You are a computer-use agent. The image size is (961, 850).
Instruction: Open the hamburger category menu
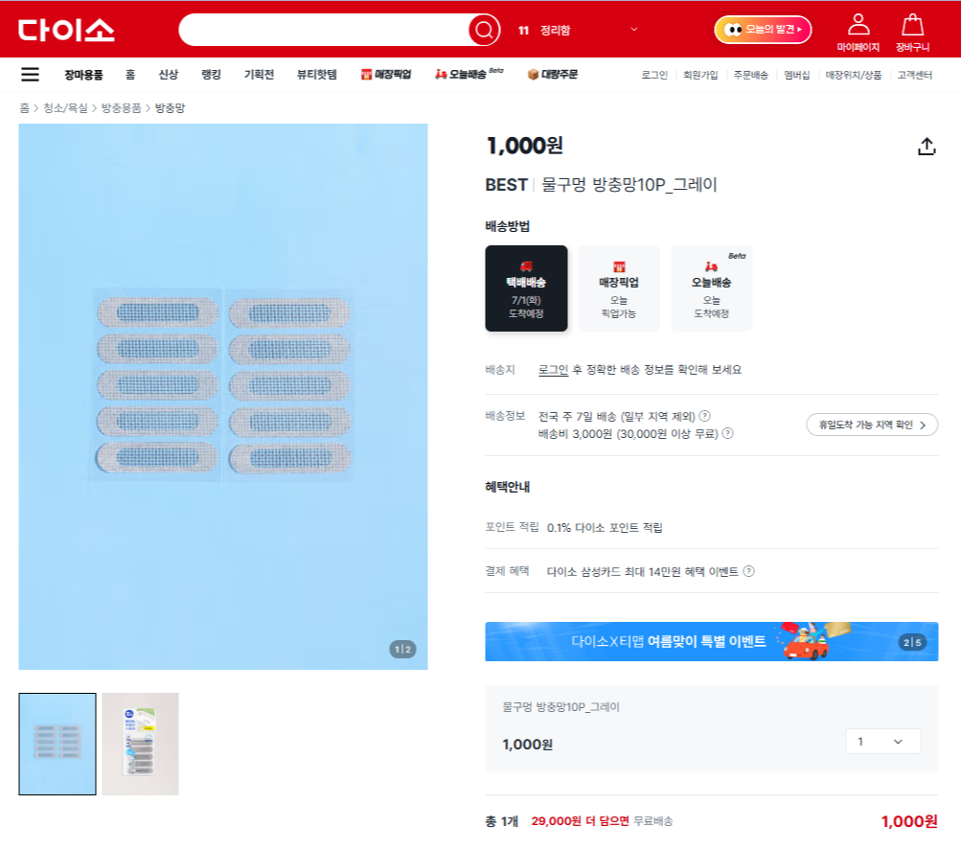click(30, 75)
